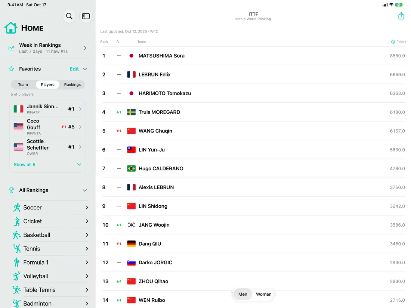Viewport: 411px width, 308px height.
Task: Select the Tennis player icon
Action: (x=17, y=249)
